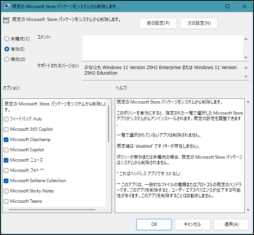Check the フィードバック Hub checkbox
254x235 pixels.
[6, 119]
